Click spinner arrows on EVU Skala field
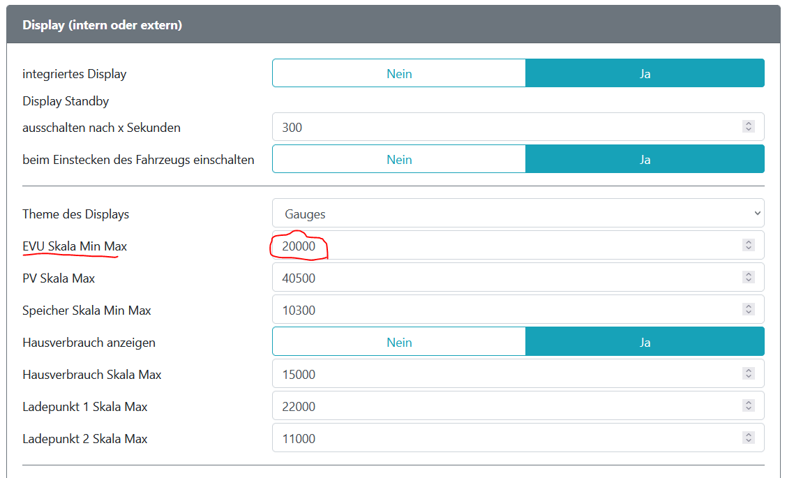The width and height of the screenshot is (787, 478). coord(749,246)
